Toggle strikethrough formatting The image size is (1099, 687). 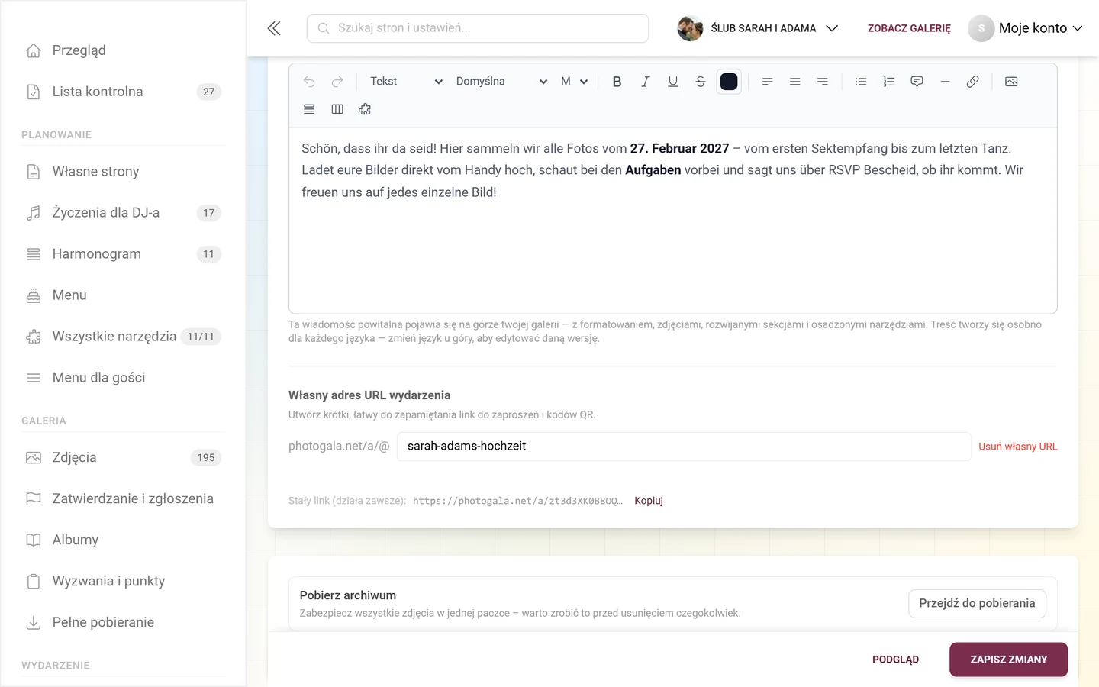(701, 82)
